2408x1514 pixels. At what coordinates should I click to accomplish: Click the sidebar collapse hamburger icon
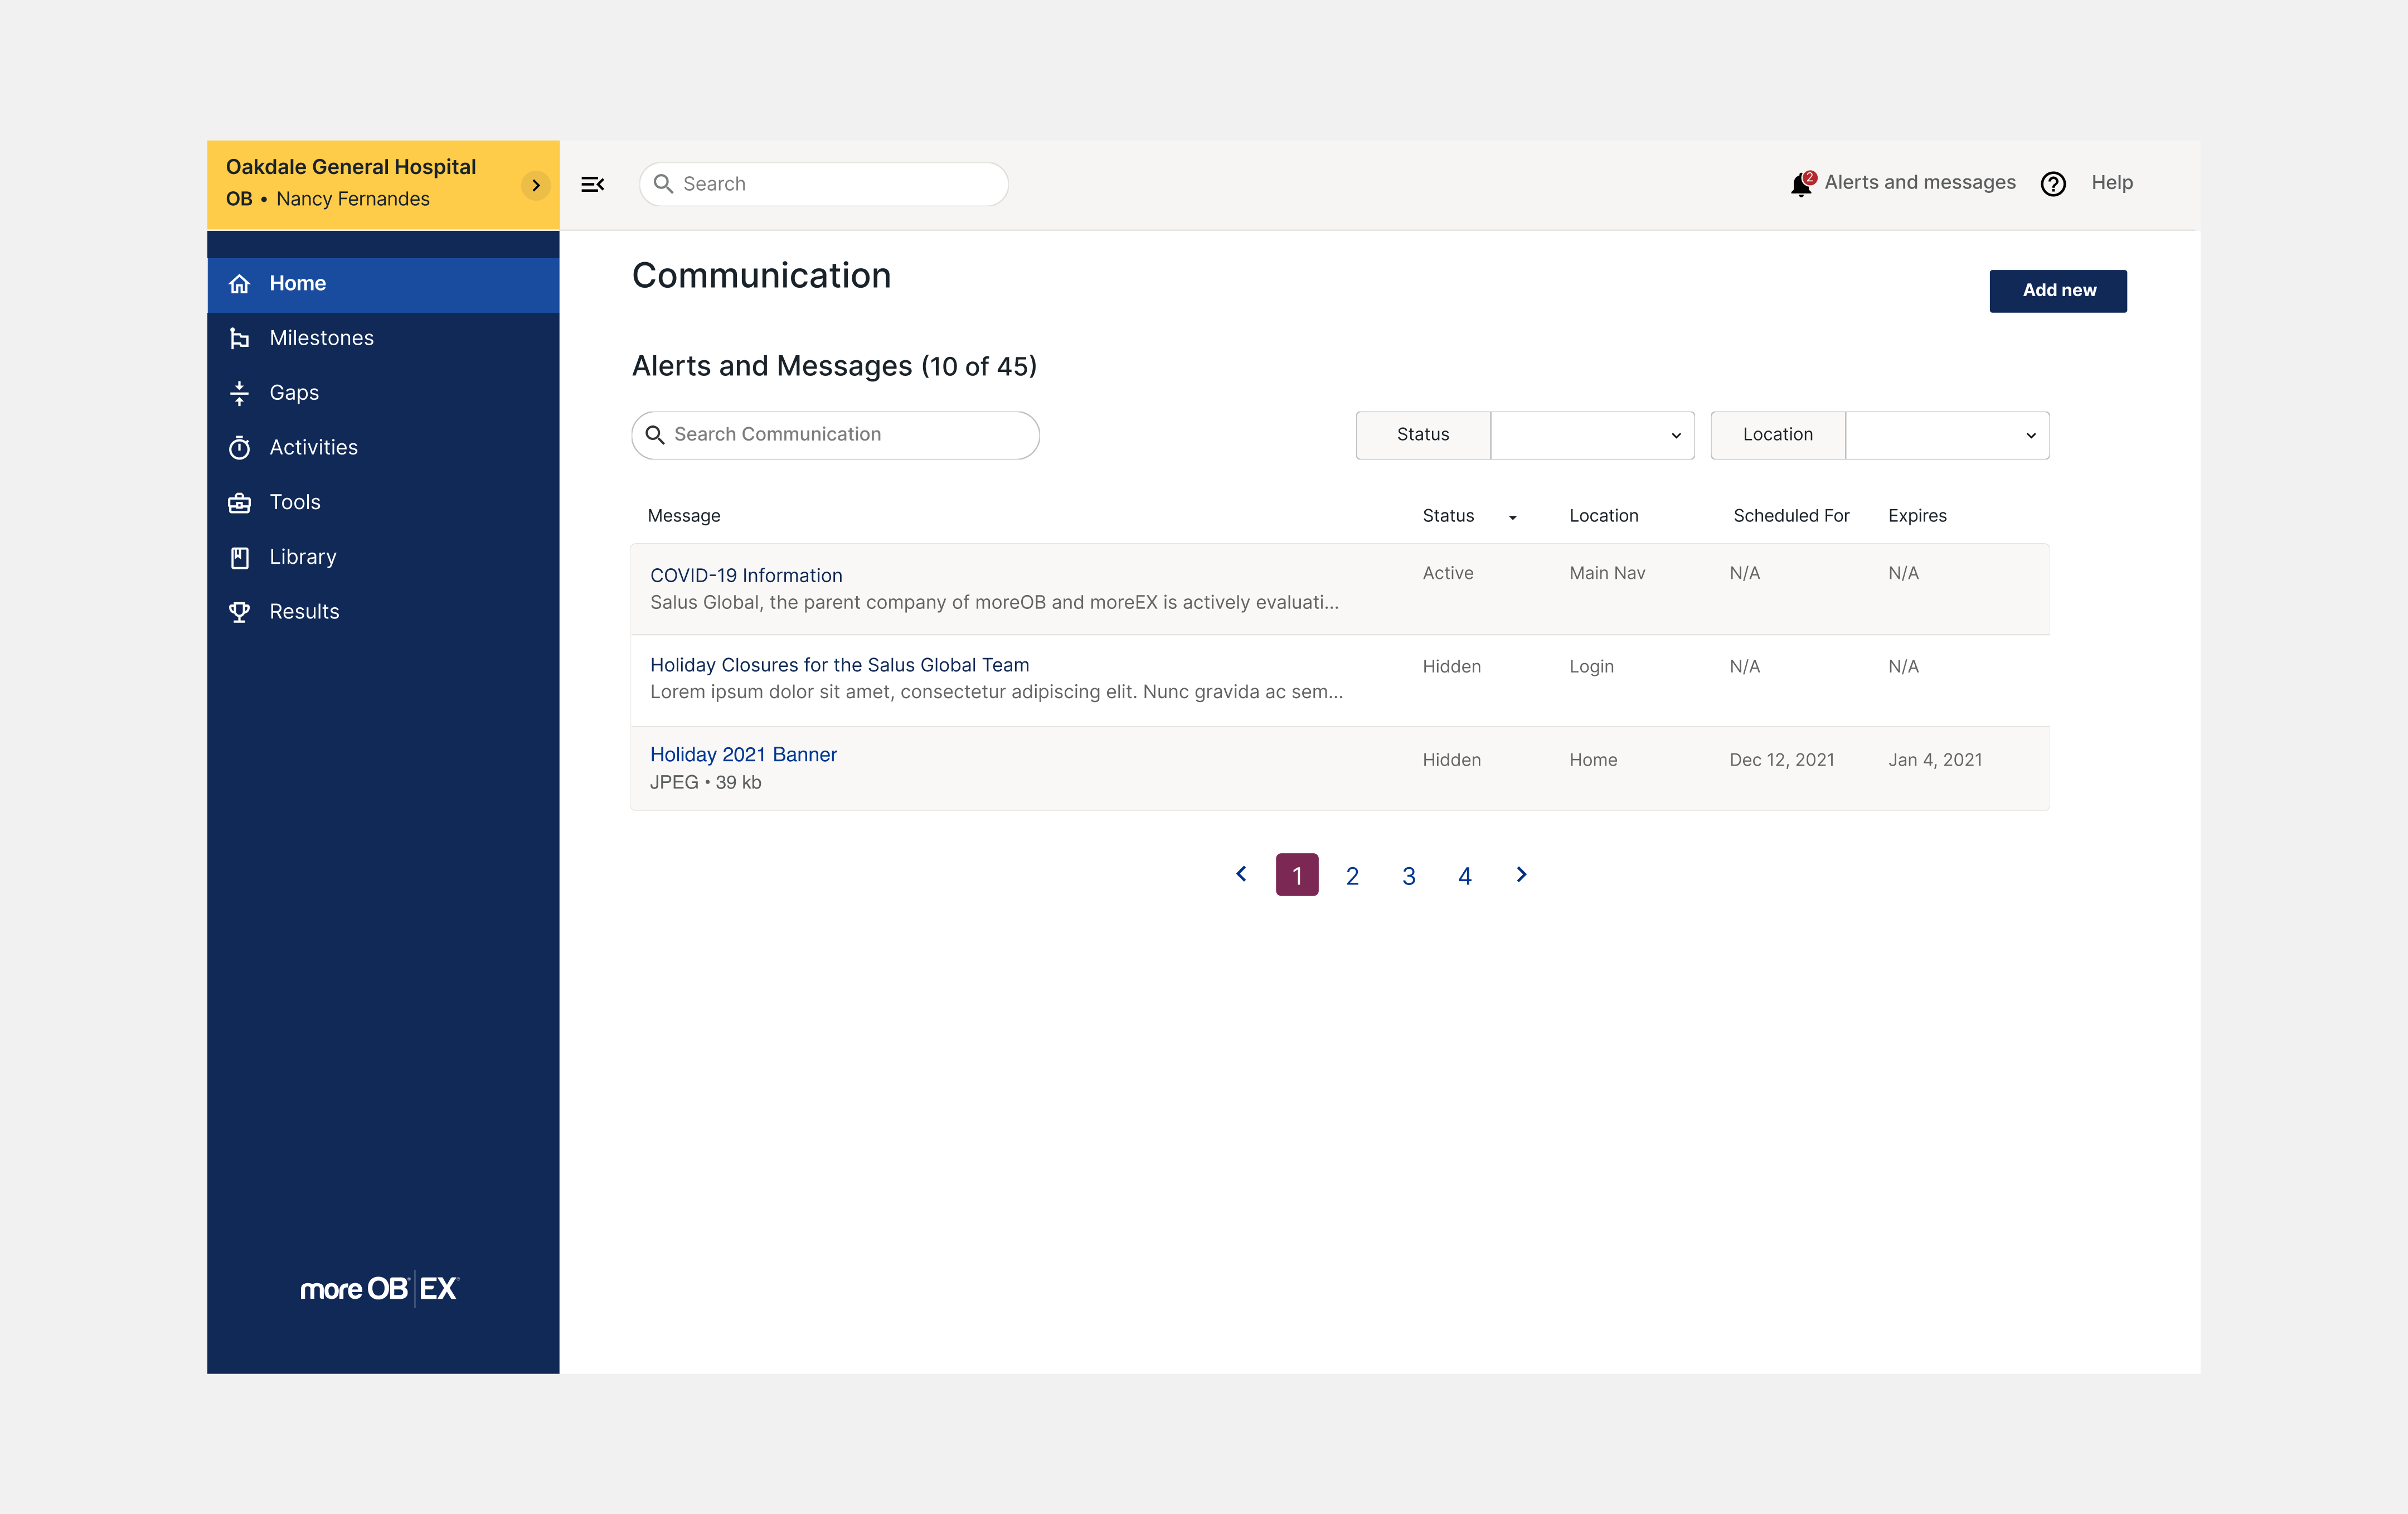pyautogui.click(x=592, y=184)
